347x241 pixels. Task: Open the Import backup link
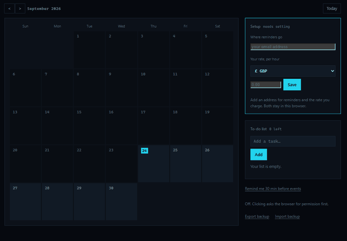(x=287, y=217)
